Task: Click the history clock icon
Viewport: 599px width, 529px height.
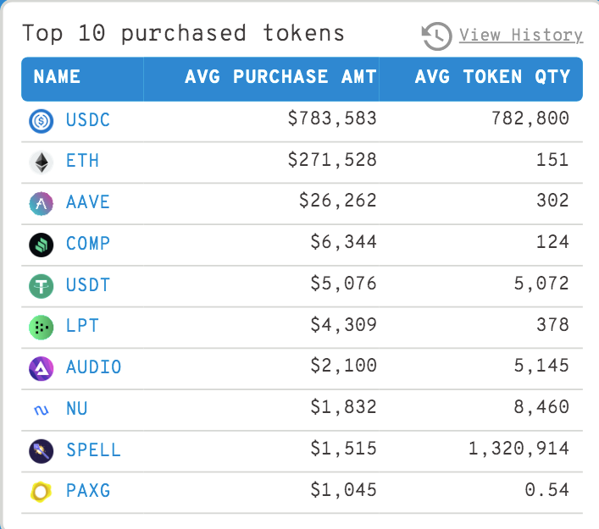Action: (x=436, y=36)
